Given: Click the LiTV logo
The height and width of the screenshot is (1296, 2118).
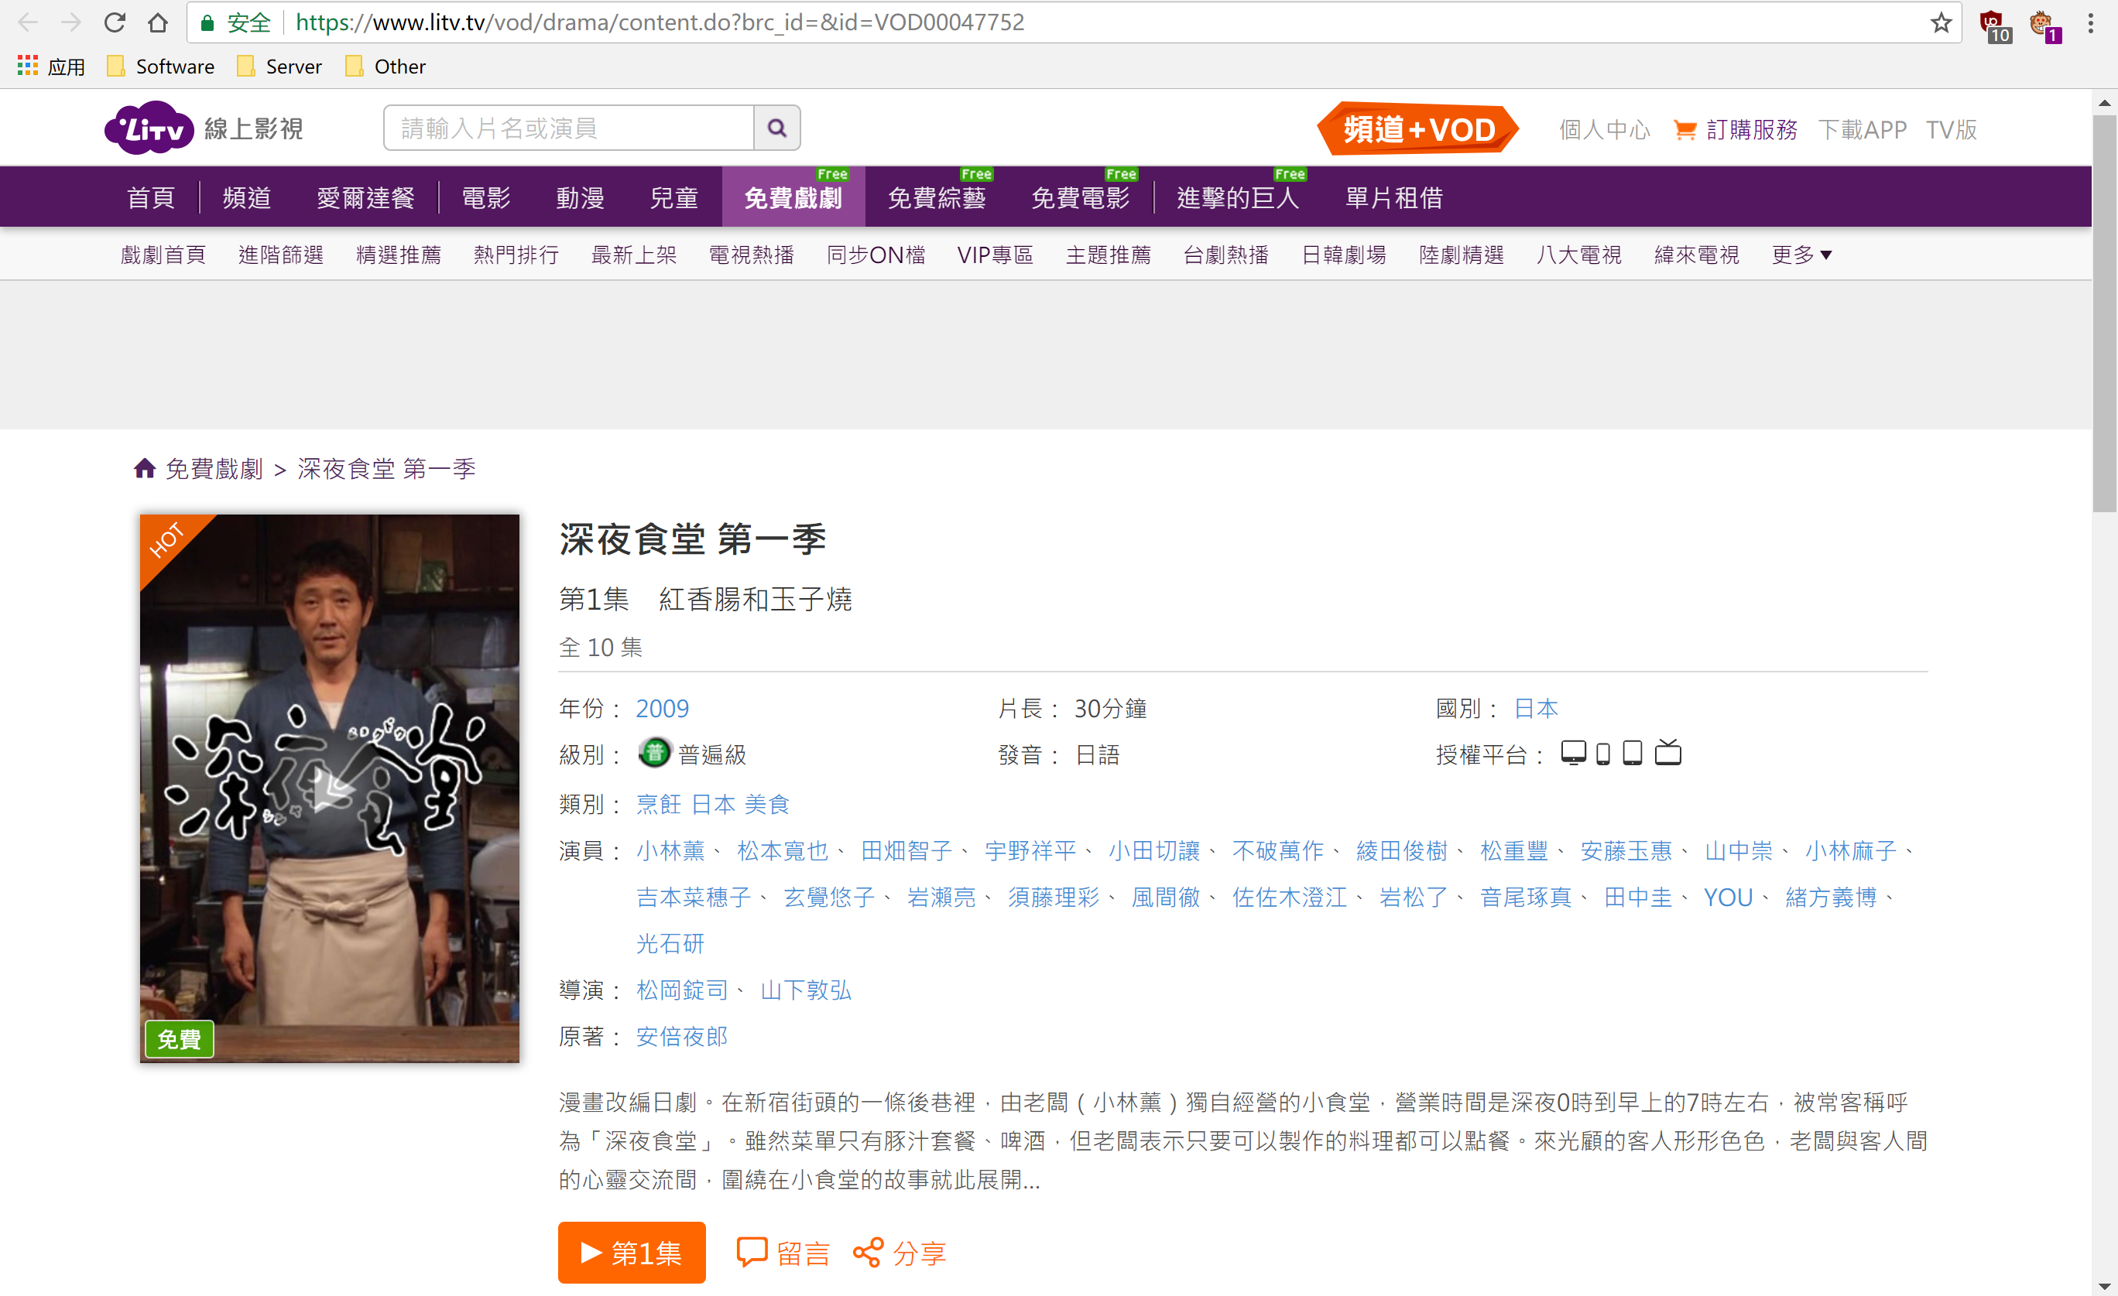Looking at the screenshot, I should (150, 128).
